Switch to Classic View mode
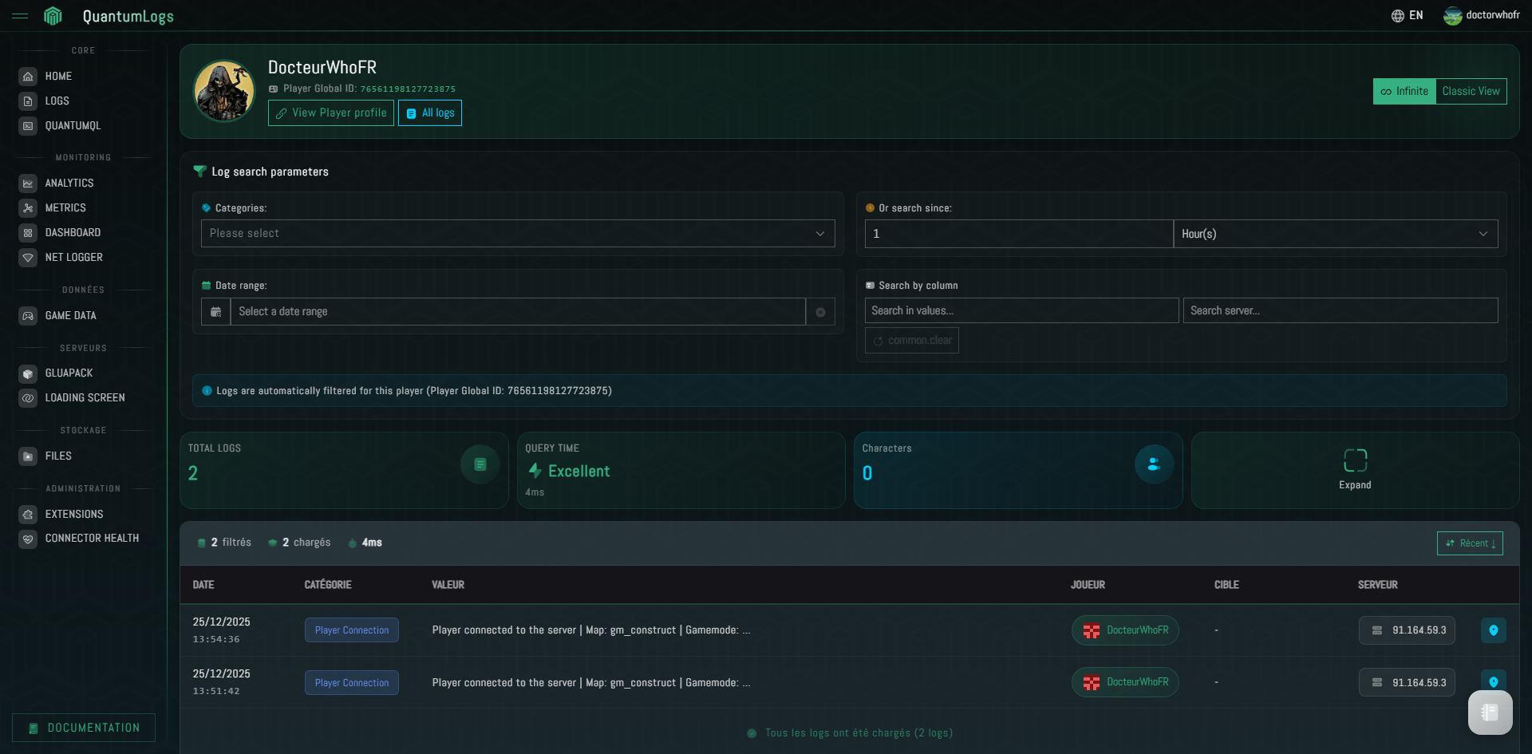The image size is (1532, 754). click(1471, 92)
